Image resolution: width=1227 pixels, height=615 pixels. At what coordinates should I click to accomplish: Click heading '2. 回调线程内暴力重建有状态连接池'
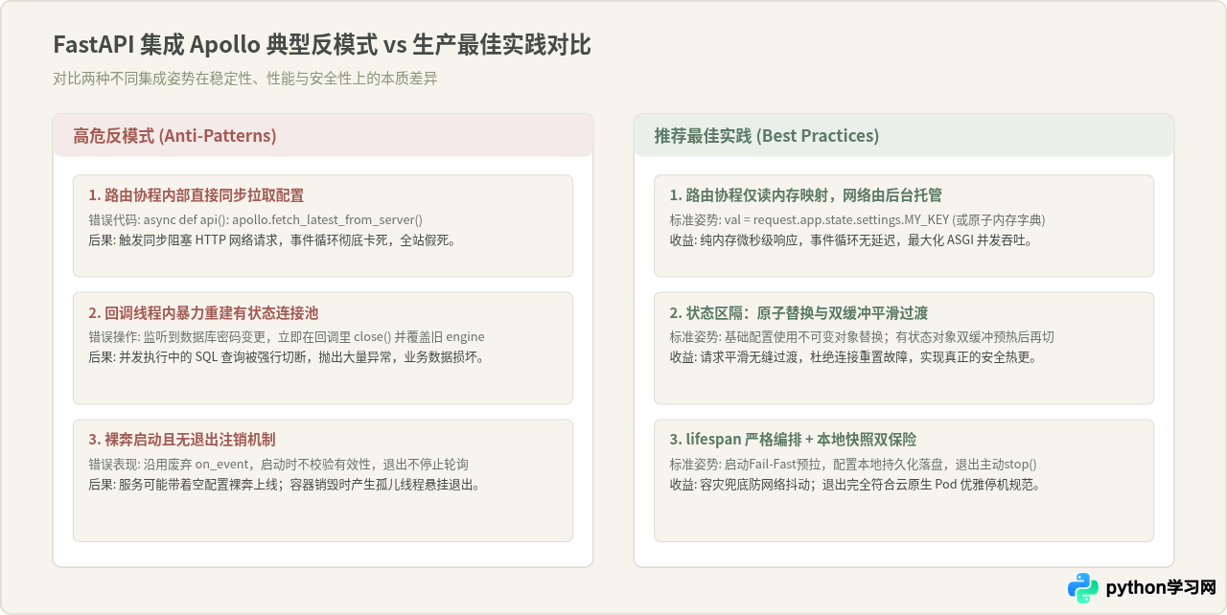203,313
